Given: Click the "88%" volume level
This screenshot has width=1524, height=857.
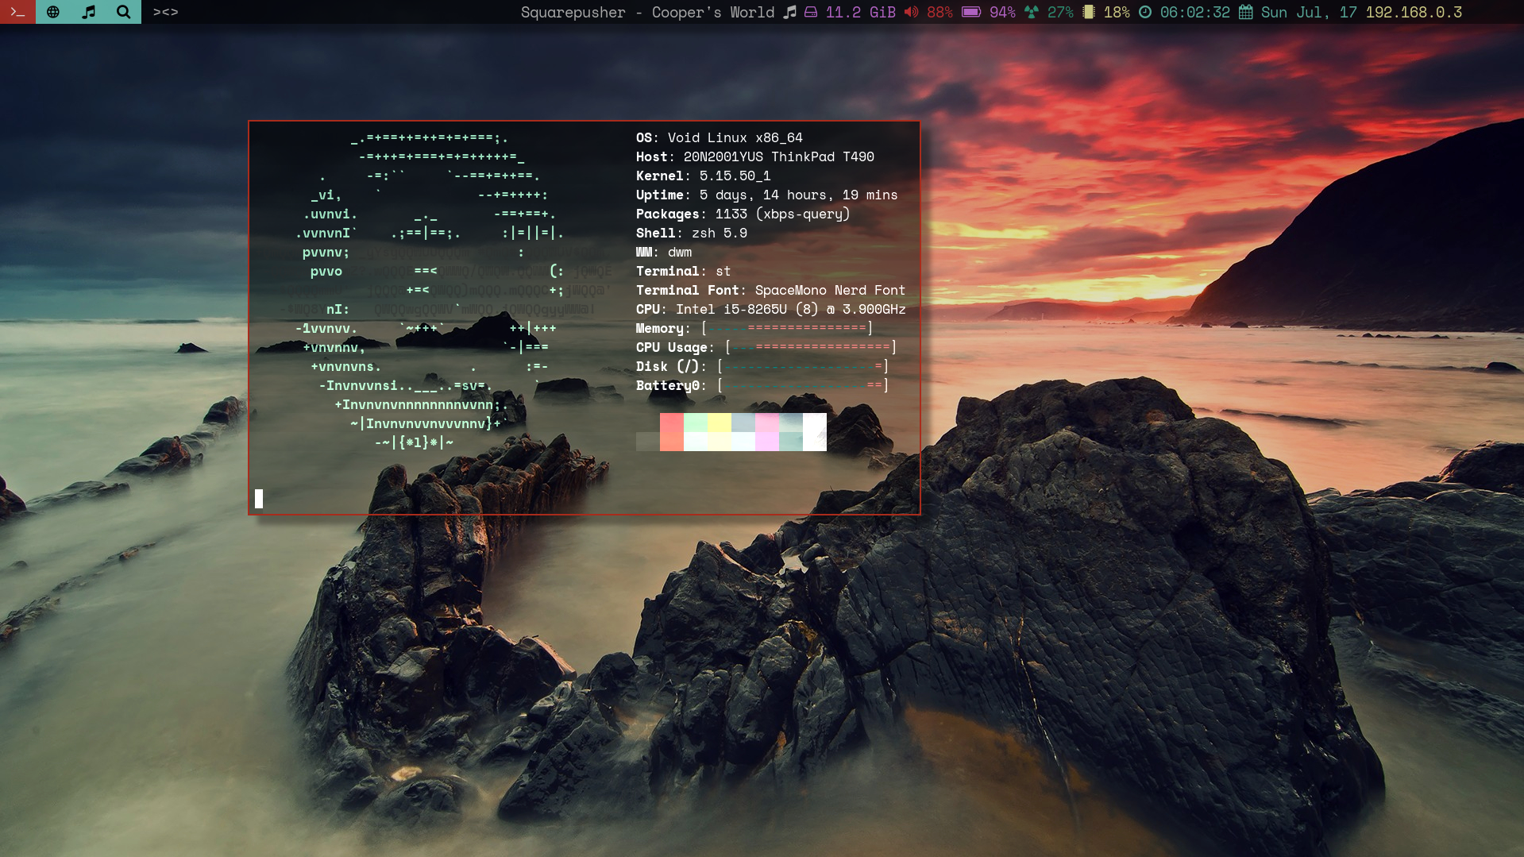Looking at the screenshot, I should (939, 12).
